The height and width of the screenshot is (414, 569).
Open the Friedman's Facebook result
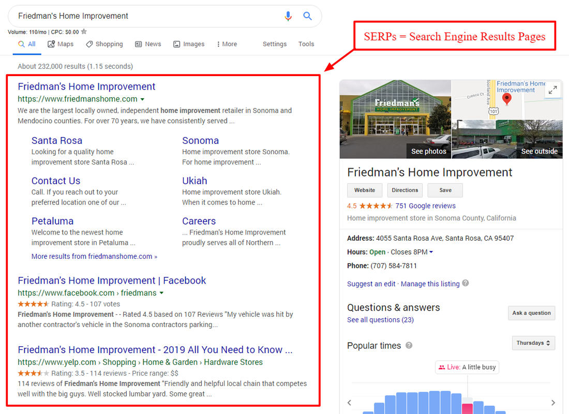[112, 280]
